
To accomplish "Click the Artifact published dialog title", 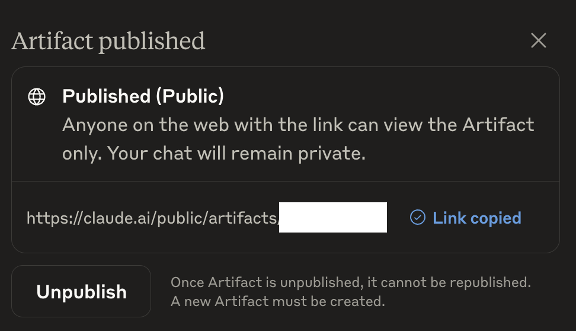I will [x=108, y=41].
